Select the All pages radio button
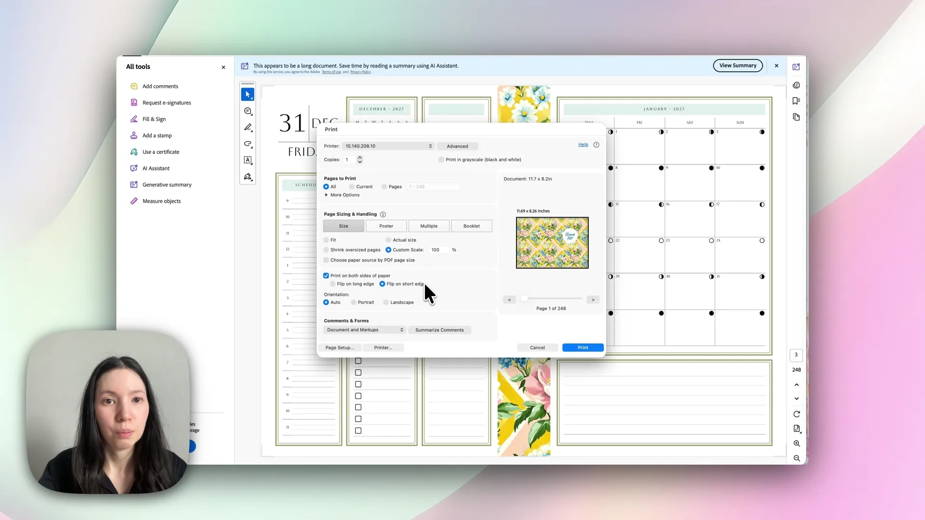 tap(326, 187)
